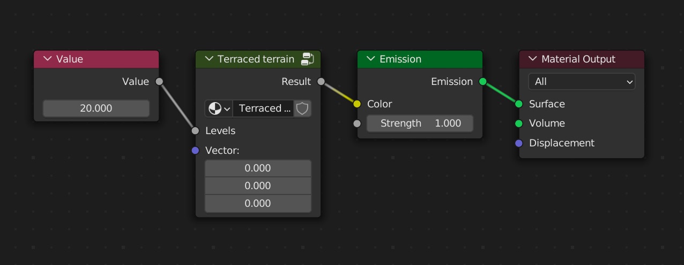
Task: Open node tree browser sphere icon dropdown
Action: [219, 108]
